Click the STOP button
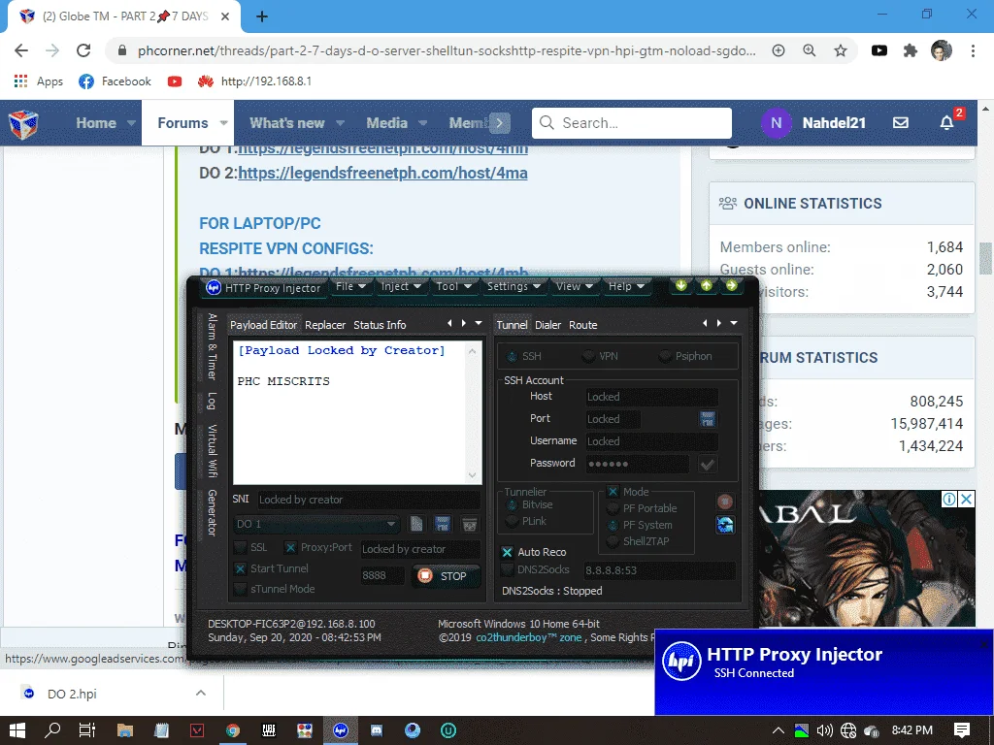Screen dimensions: 994x745 tap(446, 576)
